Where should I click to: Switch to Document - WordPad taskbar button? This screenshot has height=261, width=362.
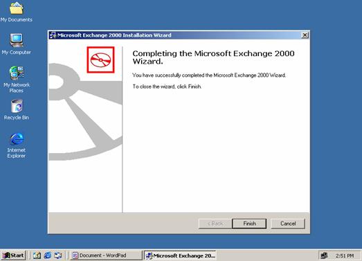tap(106, 255)
